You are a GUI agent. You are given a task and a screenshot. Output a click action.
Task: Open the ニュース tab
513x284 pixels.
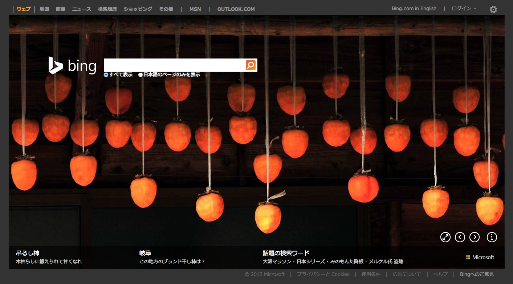(82, 9)
